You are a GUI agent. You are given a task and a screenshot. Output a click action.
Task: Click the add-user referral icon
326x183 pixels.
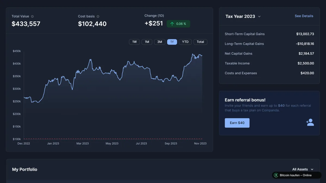(x=310, y=123)
